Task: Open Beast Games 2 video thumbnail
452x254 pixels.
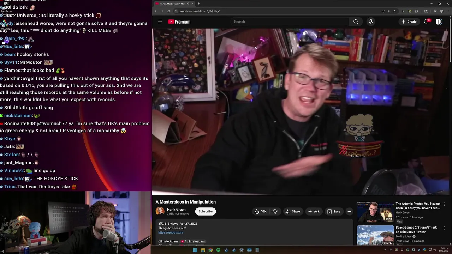Action: click(x=375, y=235)
